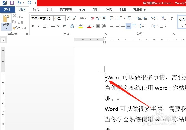Toggle strikethrough abc
Viewport: 186px width, 130px height.
tap(53, 26)
